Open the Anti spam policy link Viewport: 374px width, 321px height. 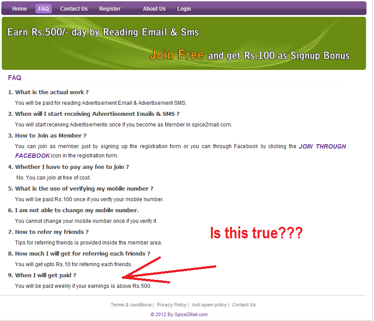click(209, 305)
